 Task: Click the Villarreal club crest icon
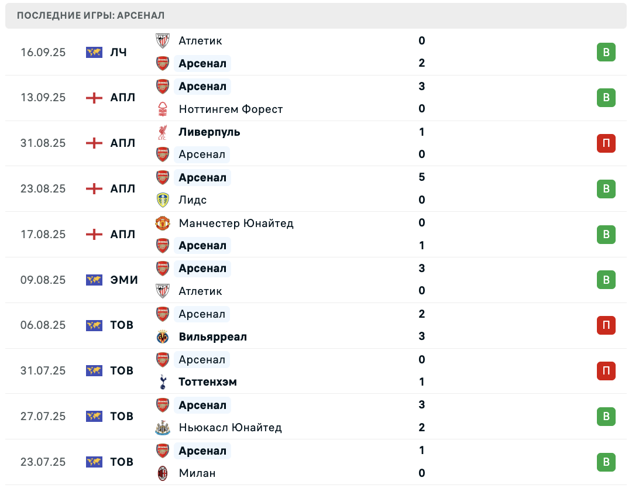[163, 336]
